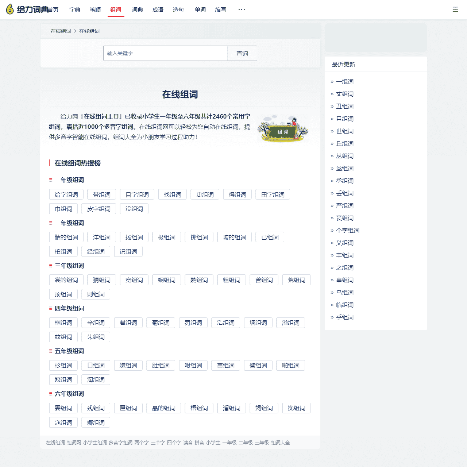This screenshot has width=467, height=467.
Task: Open the hamburger menu at top right
Action: (455, 9)
